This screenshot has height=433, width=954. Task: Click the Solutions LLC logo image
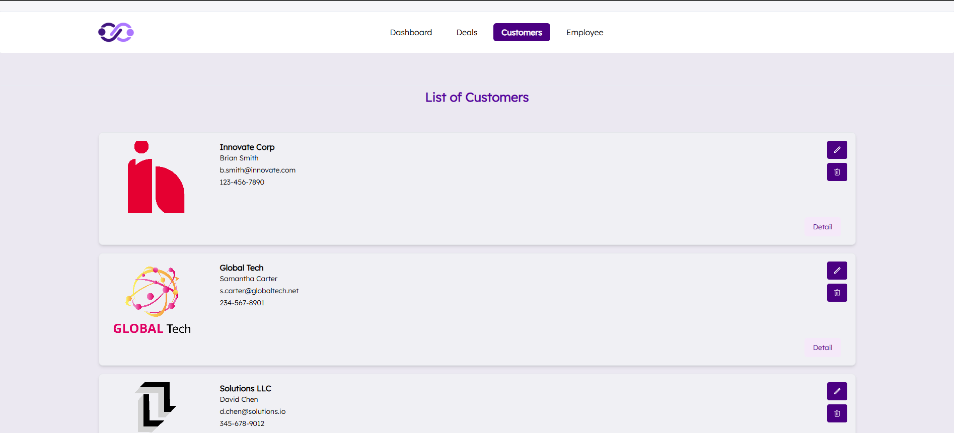pos(156,406)
